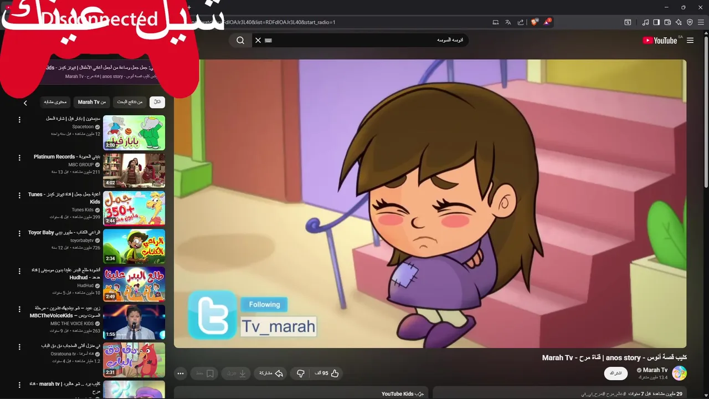
Task: Open the Marah Tv channel avatar
Action: (679, 373)
